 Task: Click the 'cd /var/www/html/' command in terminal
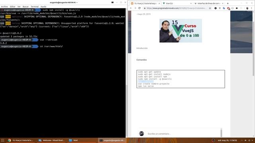point(51,46)
